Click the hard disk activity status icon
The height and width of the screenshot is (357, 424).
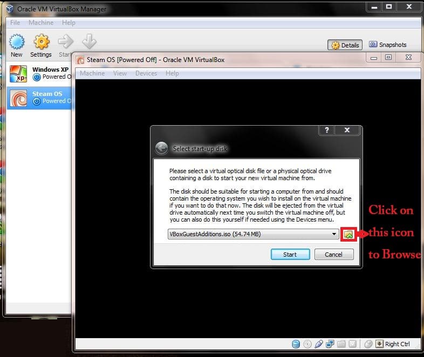296,344
